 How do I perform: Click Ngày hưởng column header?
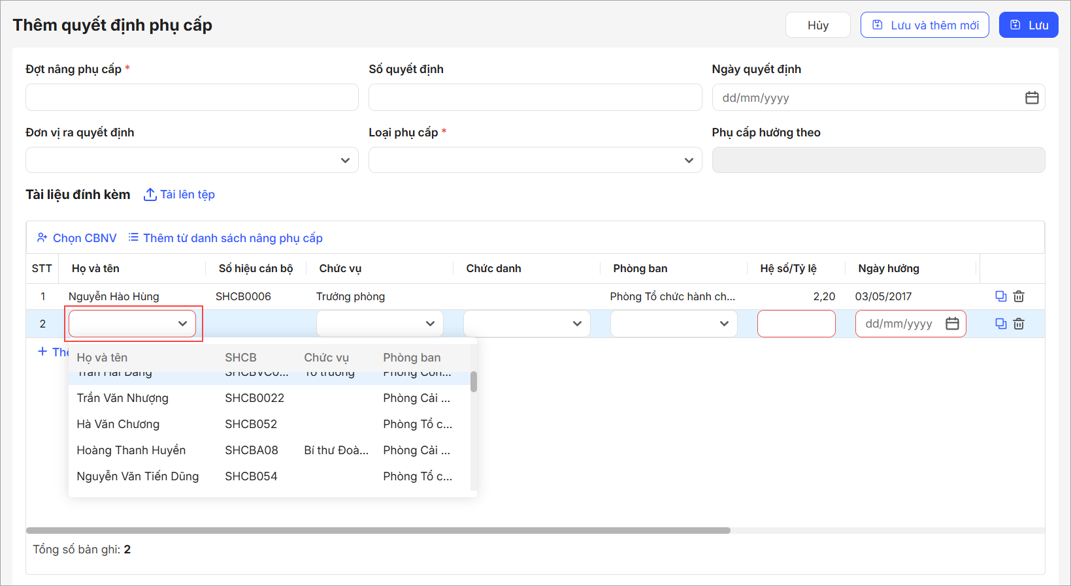tap(889, 268)
